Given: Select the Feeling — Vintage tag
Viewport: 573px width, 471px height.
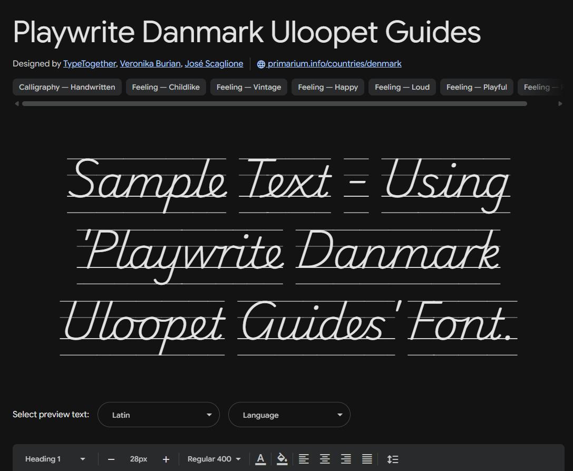Looking at the screenshot, I should (249, 87).
